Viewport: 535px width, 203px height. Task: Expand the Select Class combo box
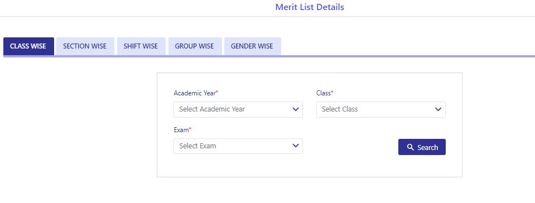[x=381, y=109]
